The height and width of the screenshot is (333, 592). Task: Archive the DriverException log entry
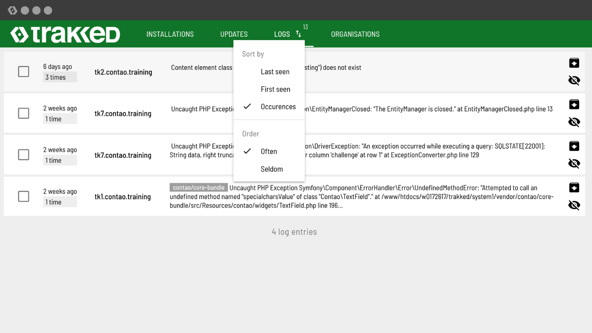point(574,146)
